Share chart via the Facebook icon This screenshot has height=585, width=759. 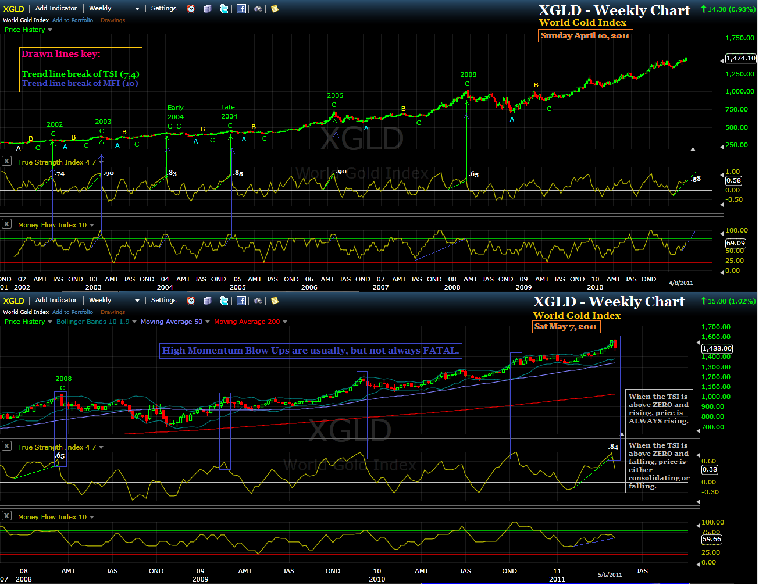(x=241, y=8)
